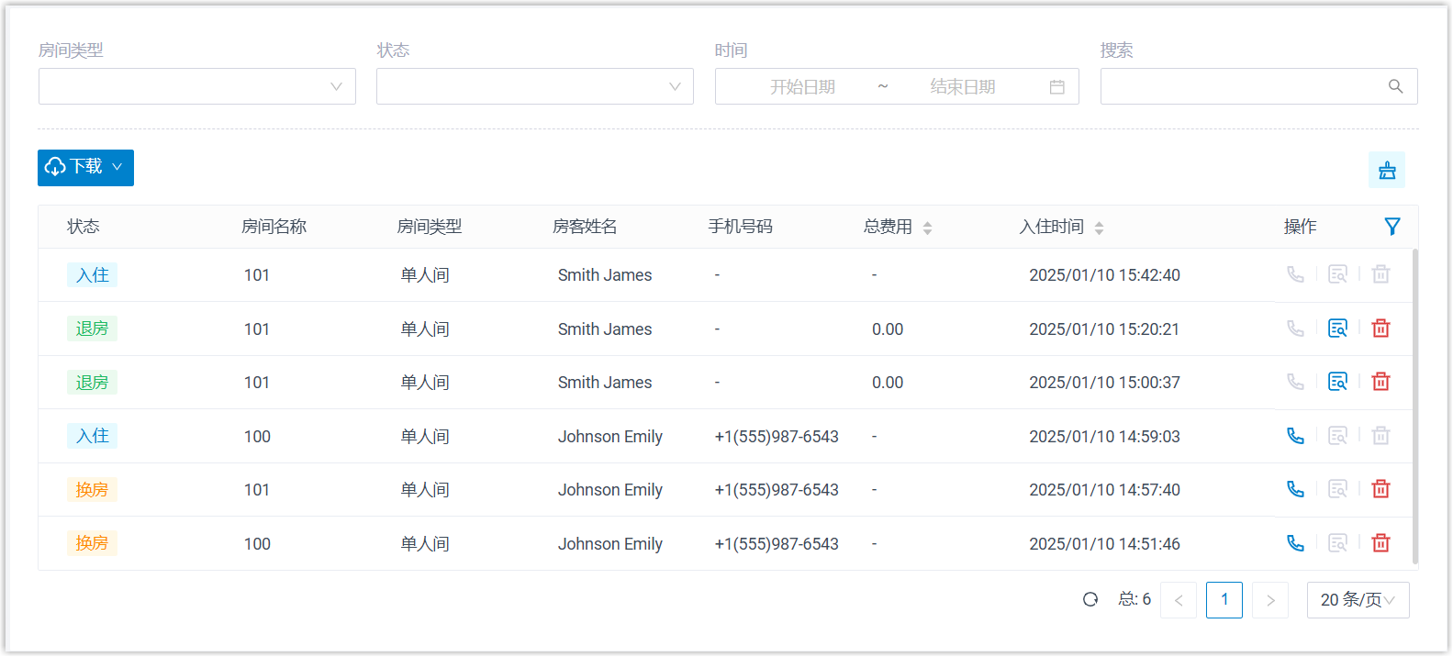Screen dimensions: 1453x657
Task: Sort table by 总费用 column
Action: [927, 228]
